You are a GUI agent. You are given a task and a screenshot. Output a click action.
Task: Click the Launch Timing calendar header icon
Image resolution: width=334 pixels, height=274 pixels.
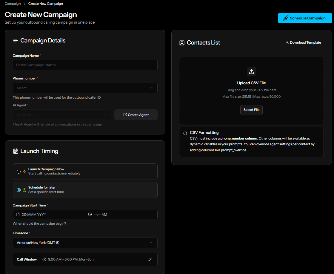(16, 151)
